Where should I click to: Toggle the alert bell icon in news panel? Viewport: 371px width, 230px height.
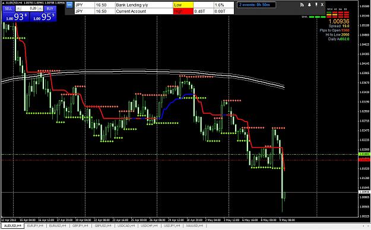[x=309, y=5]
